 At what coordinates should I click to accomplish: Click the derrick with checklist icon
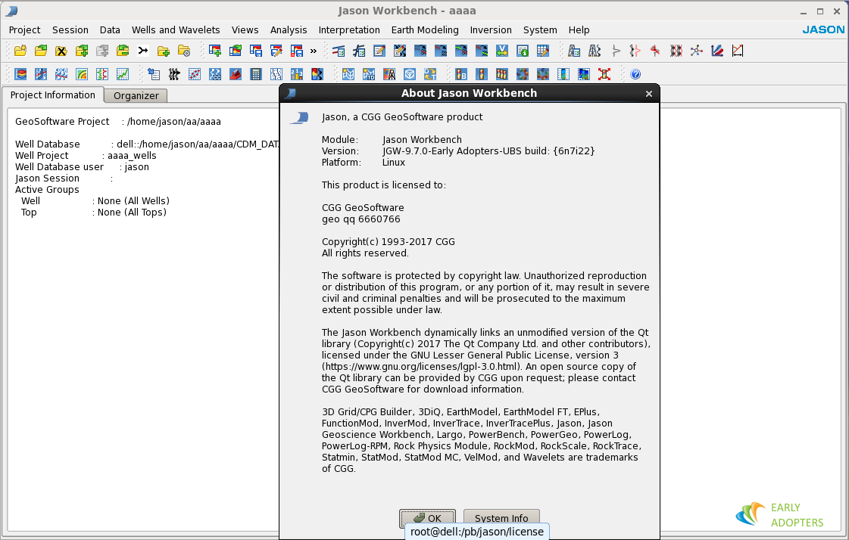point(574,51)
